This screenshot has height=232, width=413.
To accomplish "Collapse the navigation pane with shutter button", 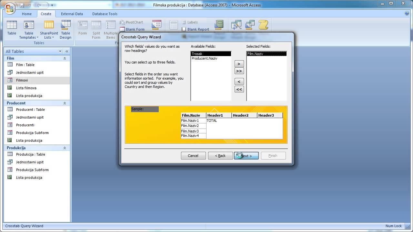I will click(x=67, y=51).
